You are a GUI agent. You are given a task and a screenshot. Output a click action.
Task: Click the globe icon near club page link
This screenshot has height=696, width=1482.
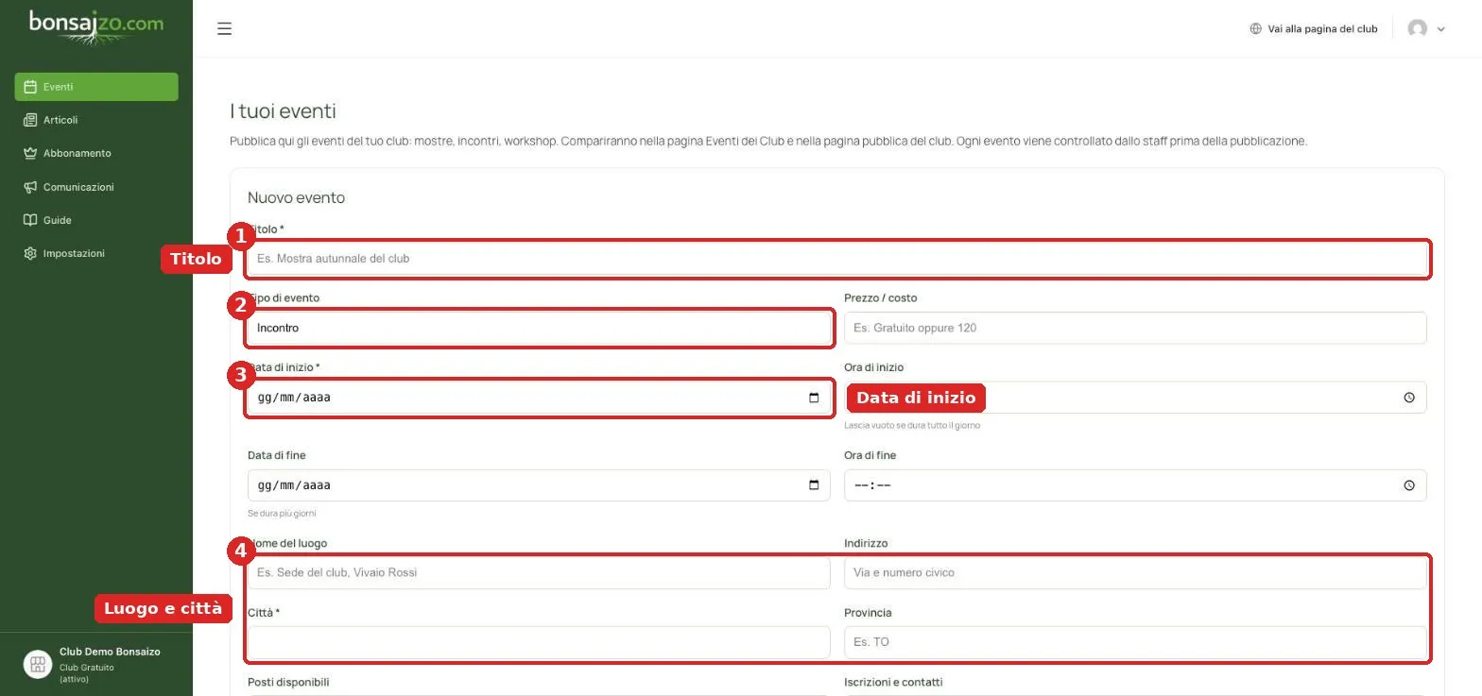coord(1255,28)
